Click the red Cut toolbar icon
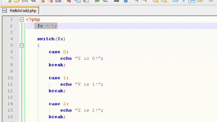Viewport: 217px width, 122px height. tap(69, 1)
